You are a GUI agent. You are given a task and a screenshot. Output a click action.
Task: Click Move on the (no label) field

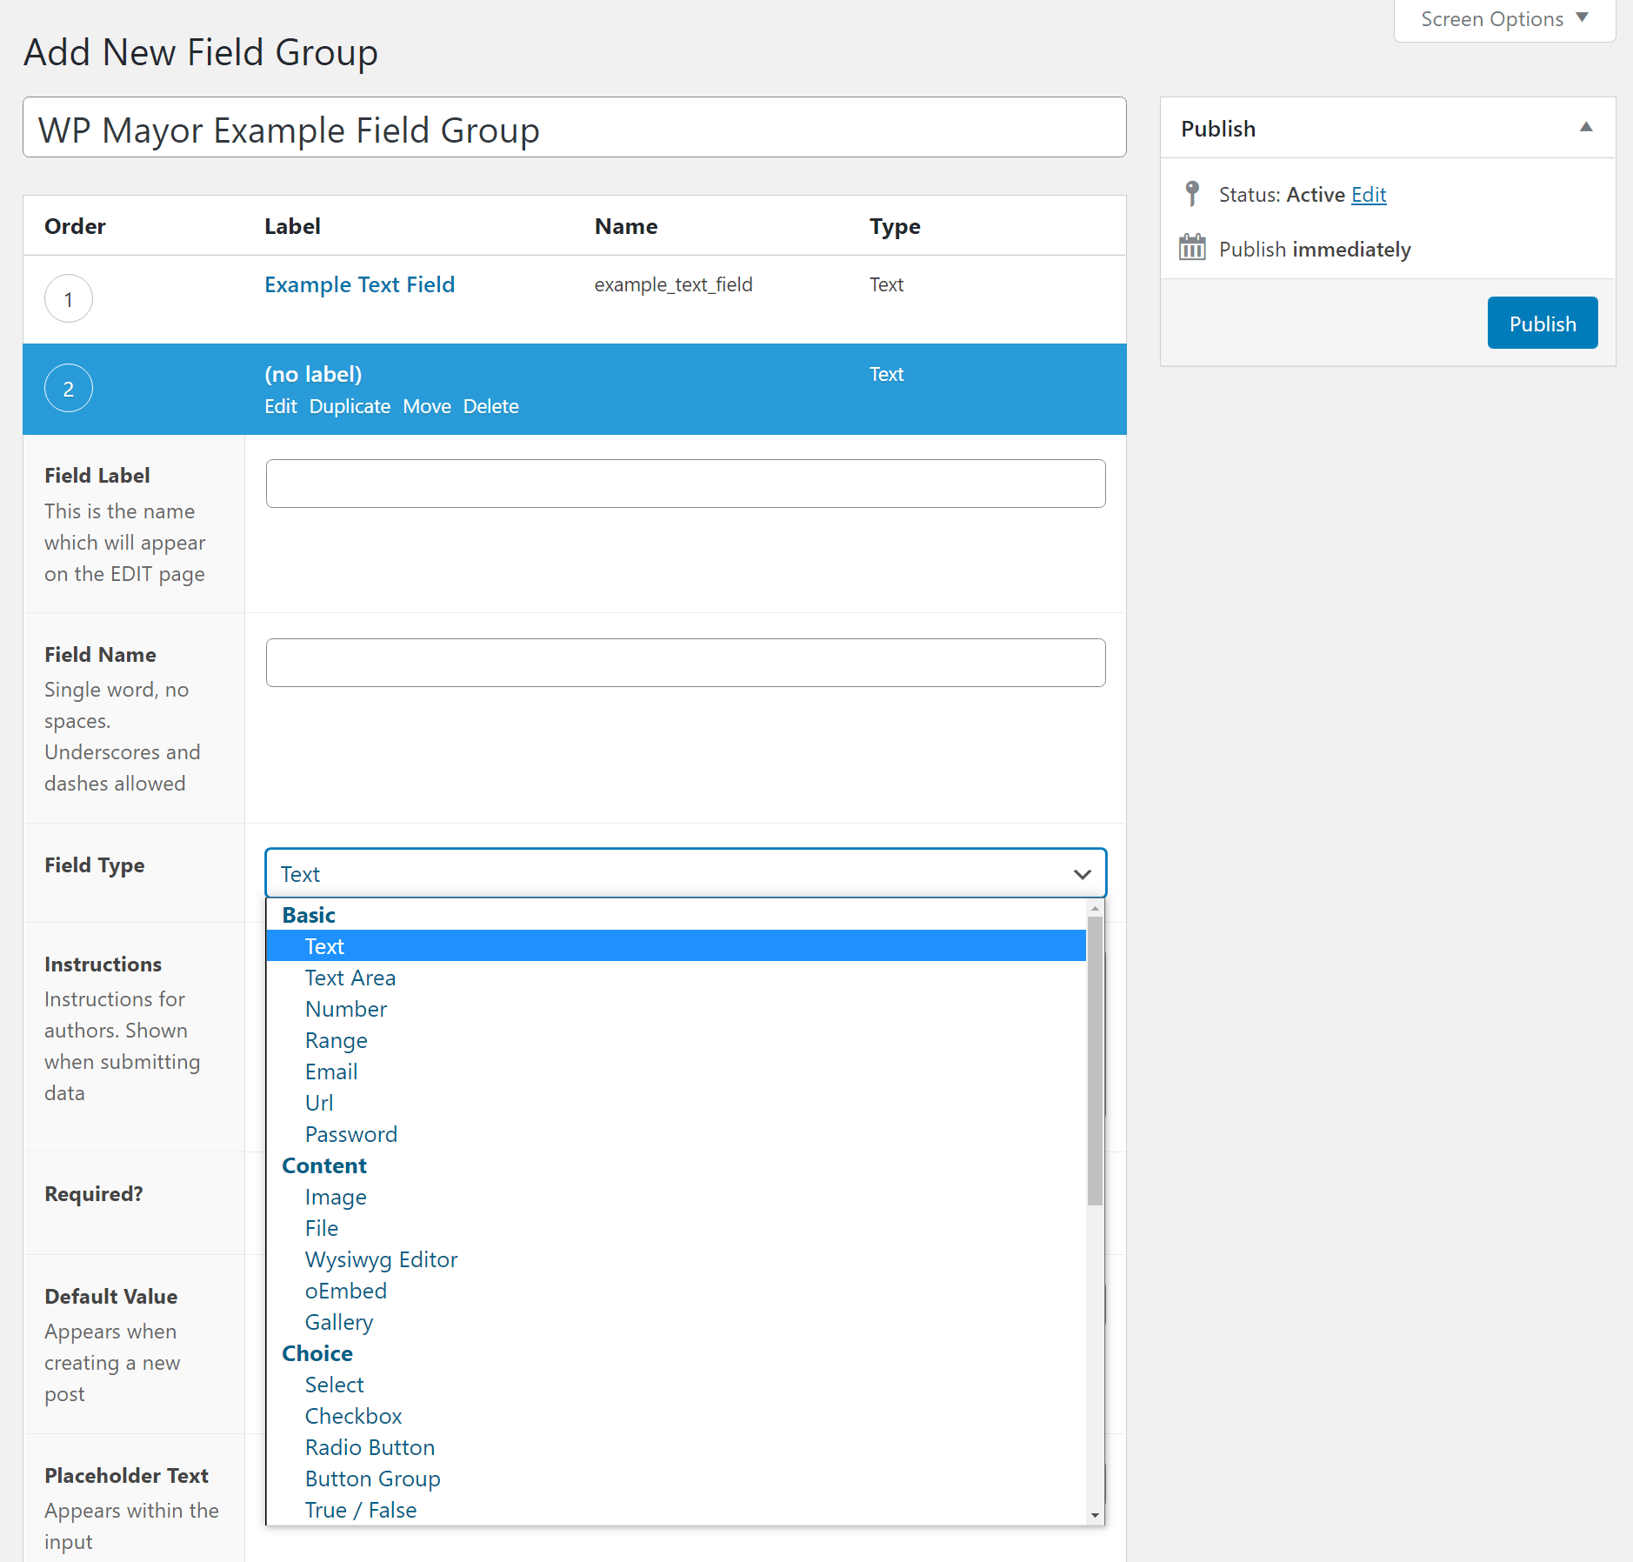(427, 406)
